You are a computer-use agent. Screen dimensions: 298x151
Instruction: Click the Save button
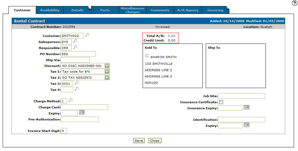coord(139,140)
